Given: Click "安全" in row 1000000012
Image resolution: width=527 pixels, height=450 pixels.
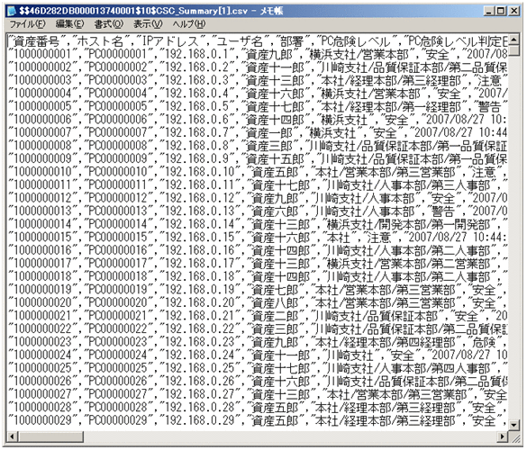Looking at the screenshot, I should pyautogui.click(x=443, y=199).
